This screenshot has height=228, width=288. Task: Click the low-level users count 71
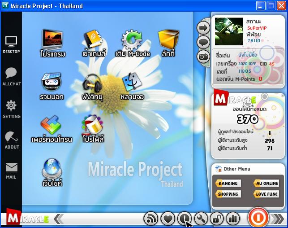coord(270,148)
